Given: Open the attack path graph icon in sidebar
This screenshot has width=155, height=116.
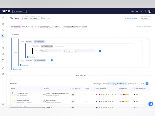Looking at the screenshot, I should [x=3, y=48].
